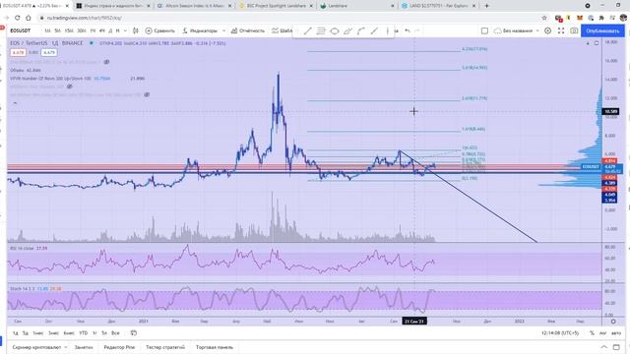Select the trend line drawing tool
The height and width of the screenshot is (354, 630).
coord(307,30)
